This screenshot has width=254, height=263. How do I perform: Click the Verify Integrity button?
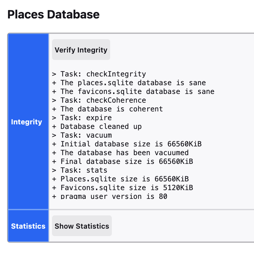(81, 50)
